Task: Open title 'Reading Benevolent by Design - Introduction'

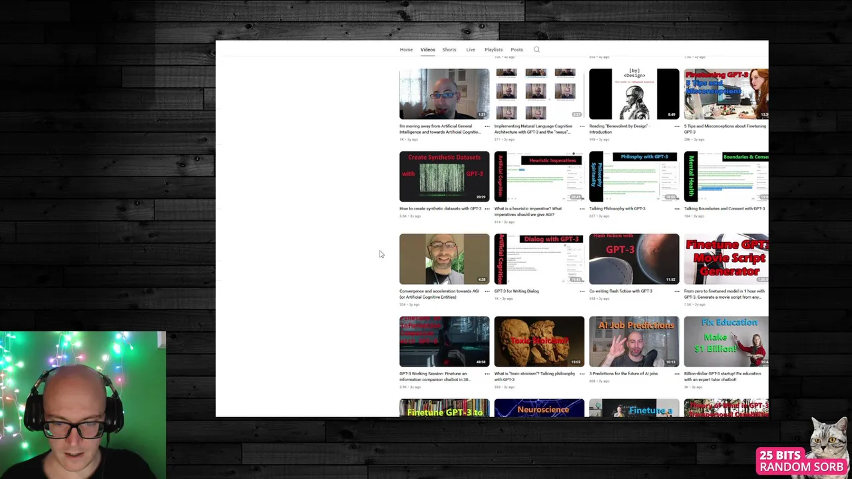Action: 619,129
